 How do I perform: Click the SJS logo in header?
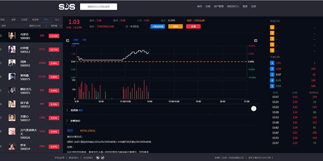click(67, 7)
